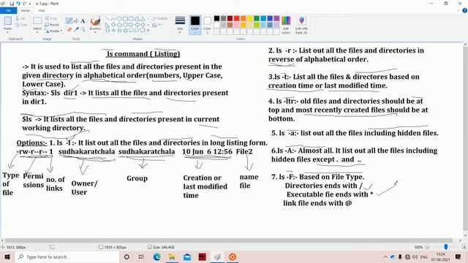Open the shape Fill dropdown
The height and width of the screenshot is (263, 468).
point(158,25)
